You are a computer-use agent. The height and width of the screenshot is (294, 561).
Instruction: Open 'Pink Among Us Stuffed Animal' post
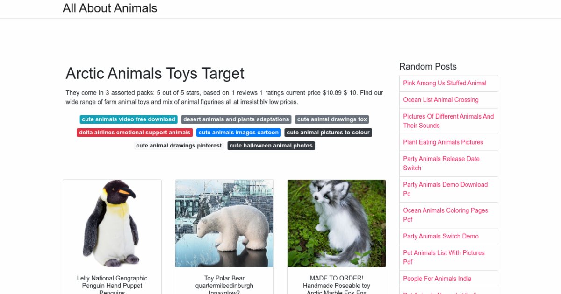445,83
